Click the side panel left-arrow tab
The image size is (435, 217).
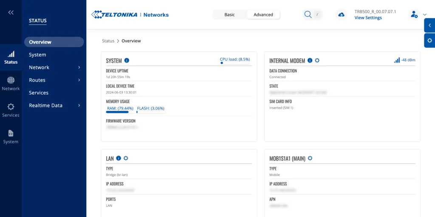tap(429, 25)
